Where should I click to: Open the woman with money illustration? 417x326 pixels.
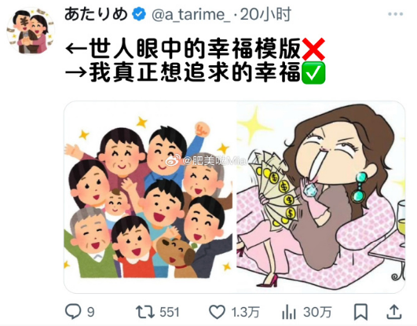tap(321, 197)
